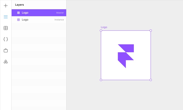Open the Code curly braces icon
183x110 pixels.
[x=6, y=39]
